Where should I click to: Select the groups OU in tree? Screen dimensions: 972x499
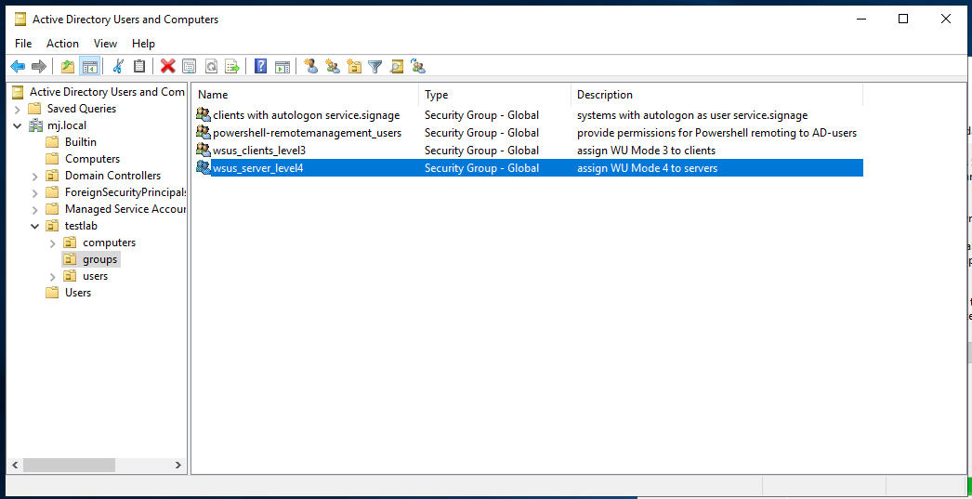coord(99,259)
